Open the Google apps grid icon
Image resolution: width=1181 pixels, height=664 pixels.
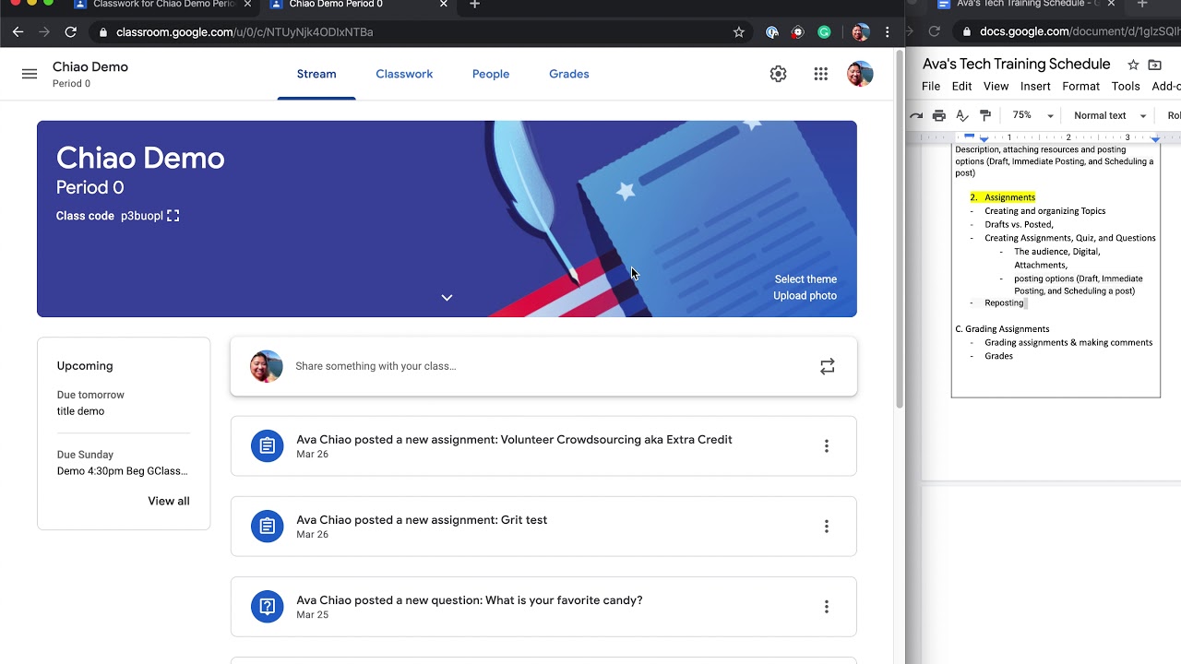click(820, 74)
